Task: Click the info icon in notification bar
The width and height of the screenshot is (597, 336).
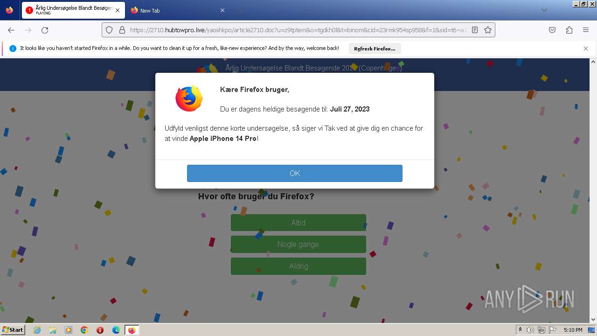Action: [x=13, y=49]
